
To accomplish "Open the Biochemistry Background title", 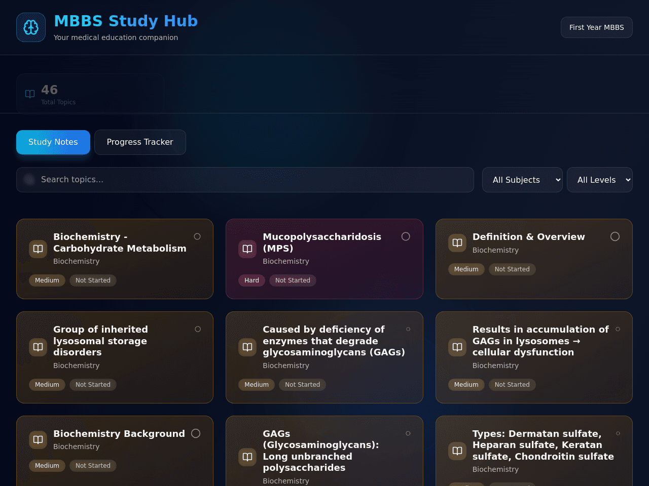I will 119,434.
